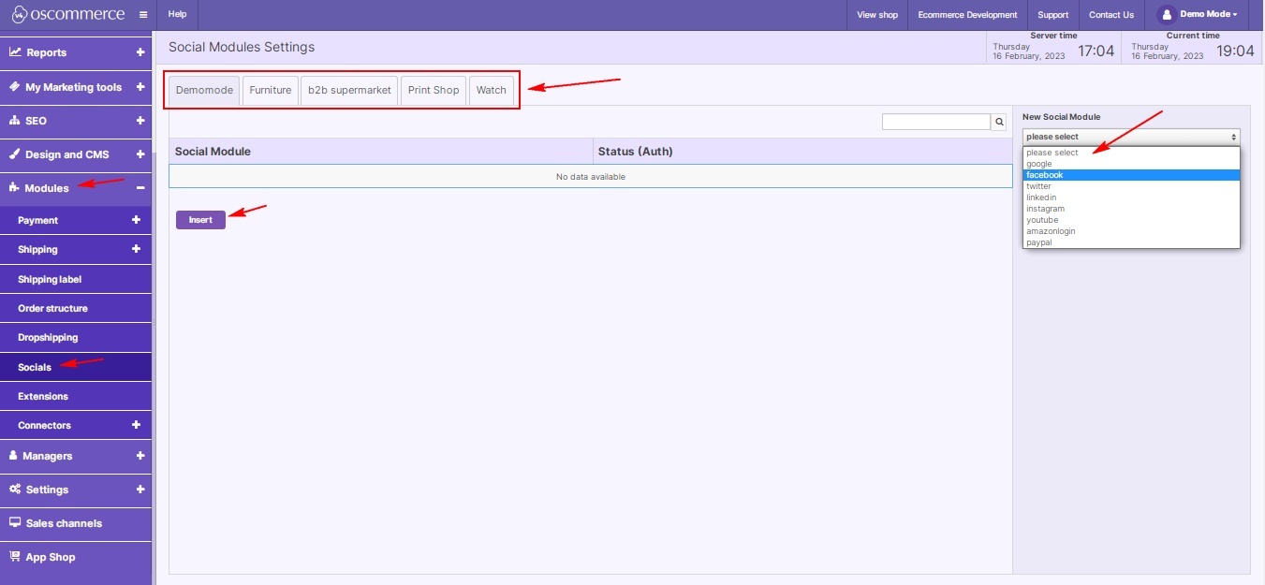
Task: Click the SEO sitemap icon
Action: point(15,121)
